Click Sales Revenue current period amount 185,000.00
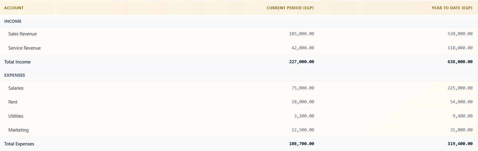Image resolution: width=478 pixels, height=151 pixels. click(301, 34)
